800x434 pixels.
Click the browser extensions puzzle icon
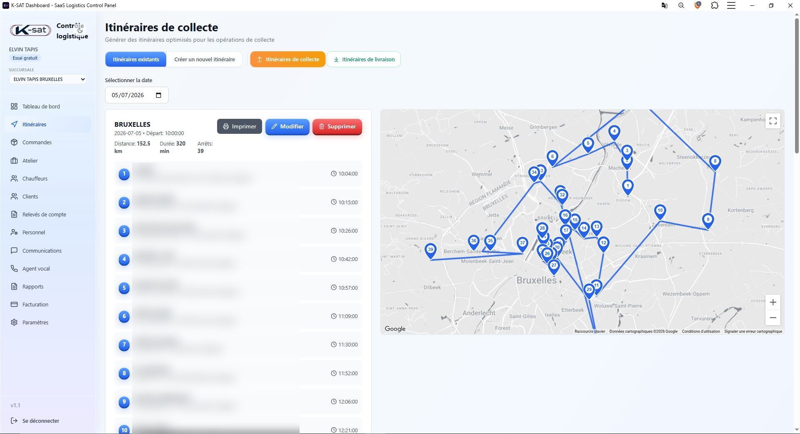pos(715,5)
